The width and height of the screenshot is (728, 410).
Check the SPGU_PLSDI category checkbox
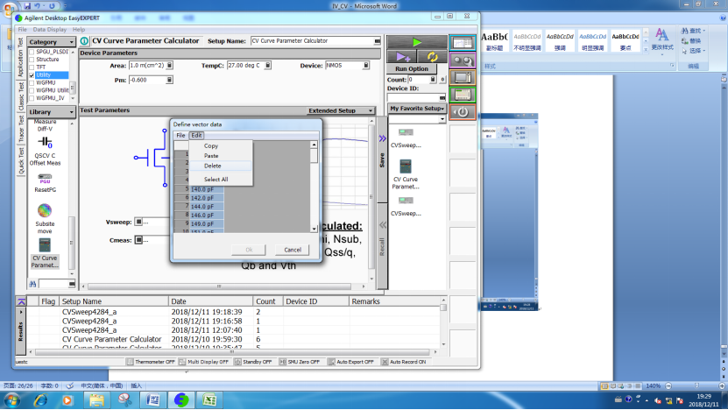pyautogui.click(x=32, y=52)
